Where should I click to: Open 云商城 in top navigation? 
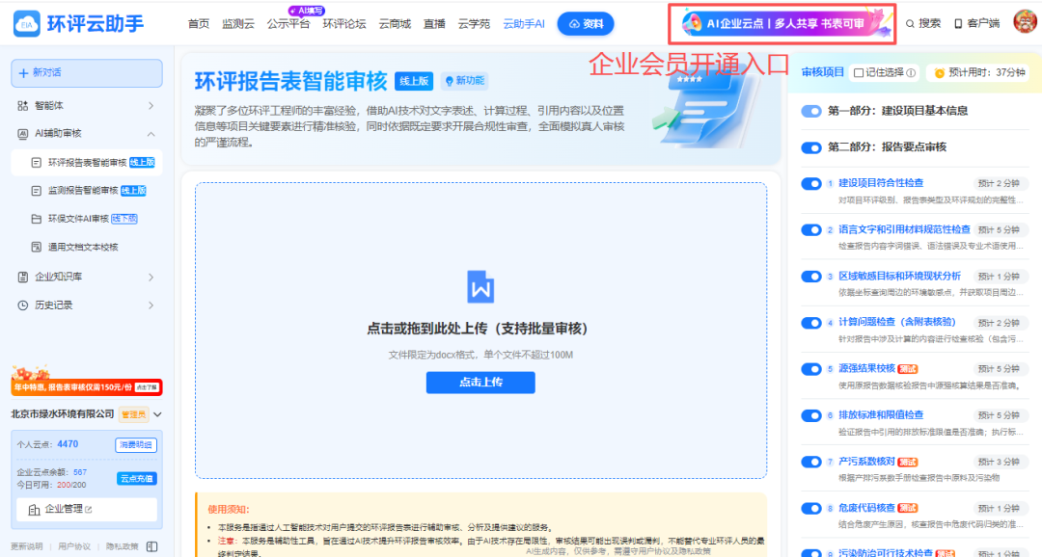pyautogui.click(x=395, y=24)
